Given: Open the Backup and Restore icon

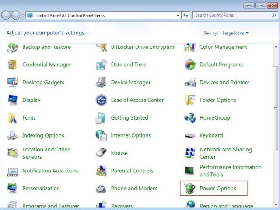Looking at the screenshot, I should [13, 48].
